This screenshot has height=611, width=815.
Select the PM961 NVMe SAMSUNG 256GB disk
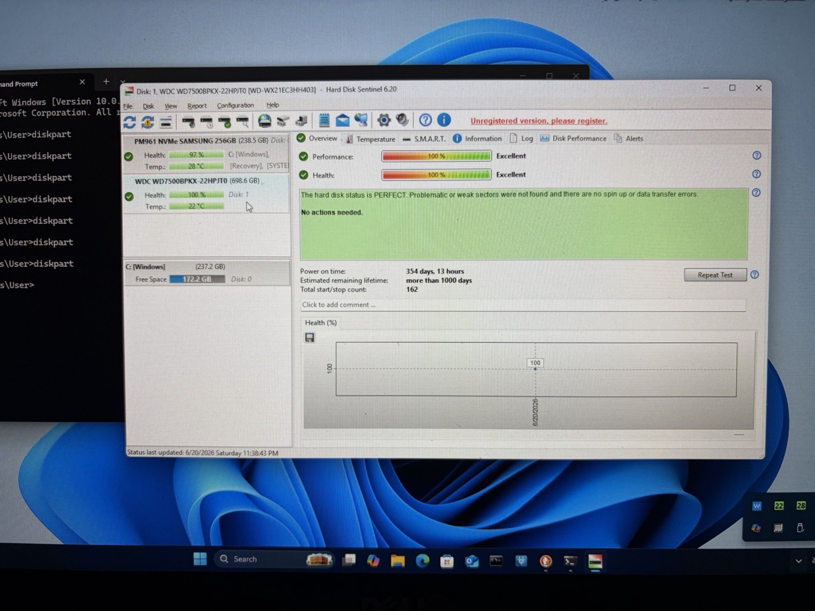tap(206, 153)
